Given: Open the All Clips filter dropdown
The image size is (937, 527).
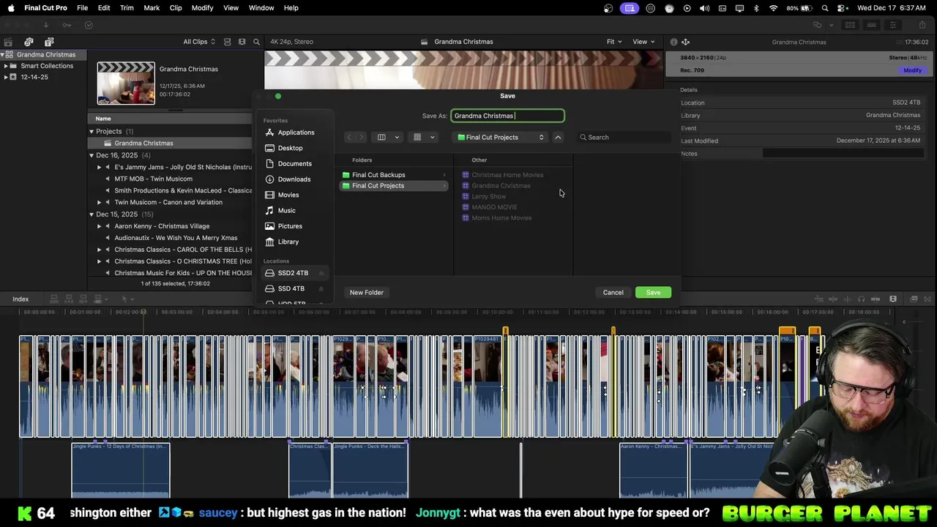Looking at the screenshot, I should (199, 42).
